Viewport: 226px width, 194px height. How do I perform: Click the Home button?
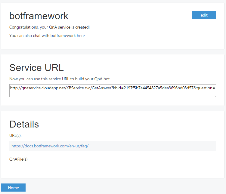coord(13,188)
